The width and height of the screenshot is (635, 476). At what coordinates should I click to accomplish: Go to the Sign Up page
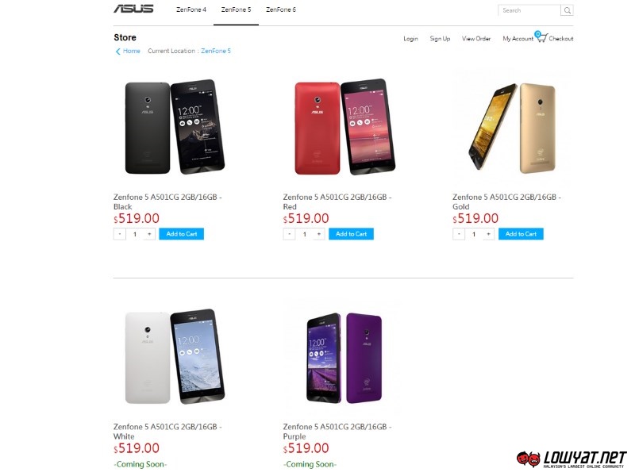pyautogui.click(x=440, y=38)
